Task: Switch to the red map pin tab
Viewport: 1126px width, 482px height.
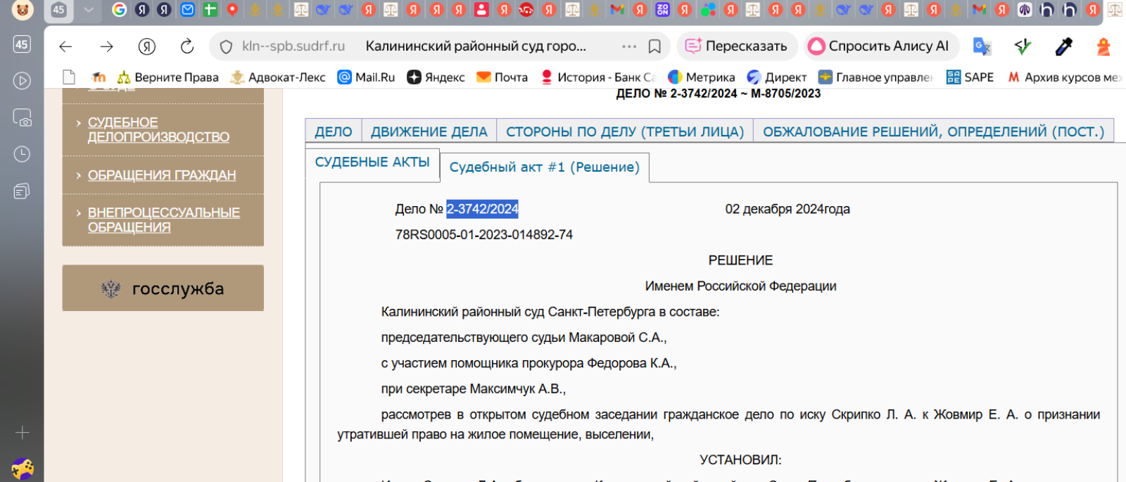Action: click(232, 10)
